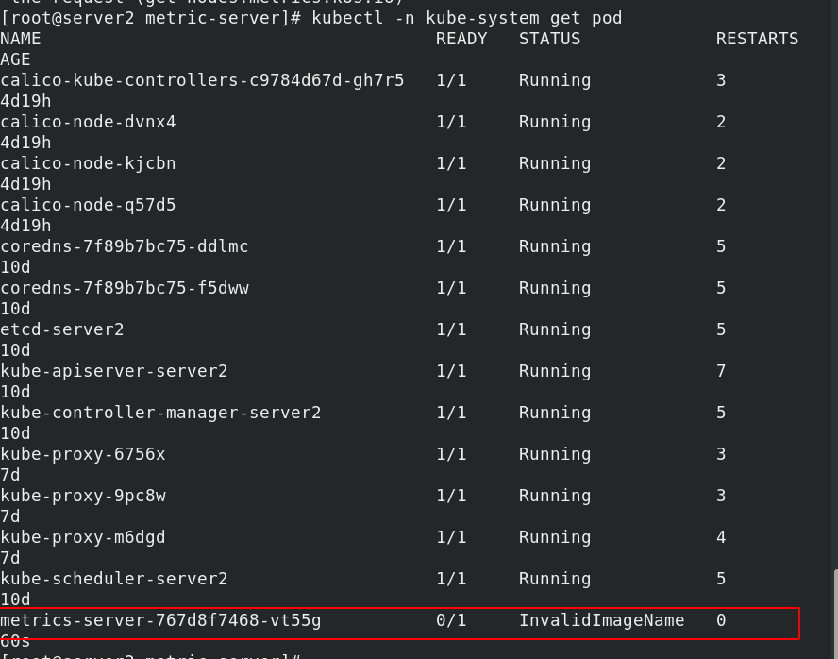Image resolution: width=838 pixels, height=659 pixels.
Task: Select pod name kube-controller-manager-server2
Action: pos(160,414)
